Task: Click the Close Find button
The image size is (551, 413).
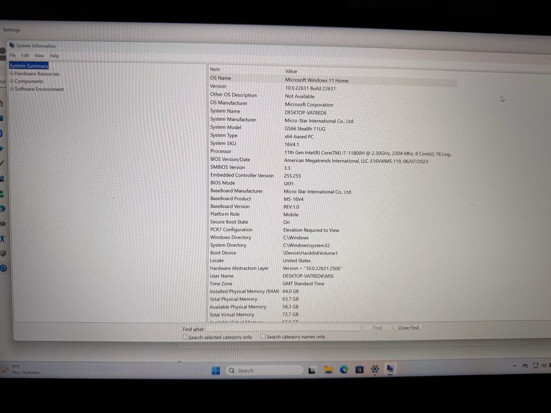Action: [408, 327]
